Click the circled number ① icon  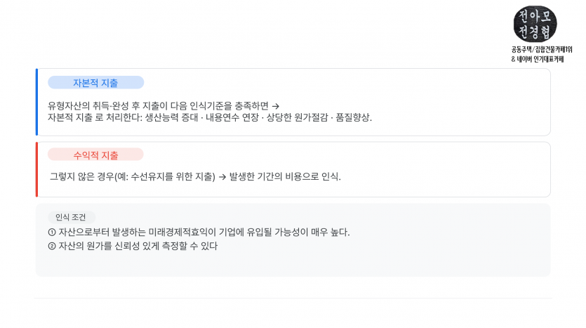coord(52,232)
